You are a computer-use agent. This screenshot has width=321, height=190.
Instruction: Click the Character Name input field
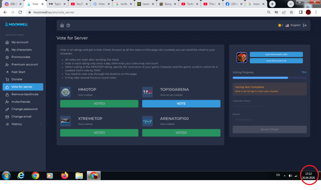pyautogui.click(x=269, y=106)
